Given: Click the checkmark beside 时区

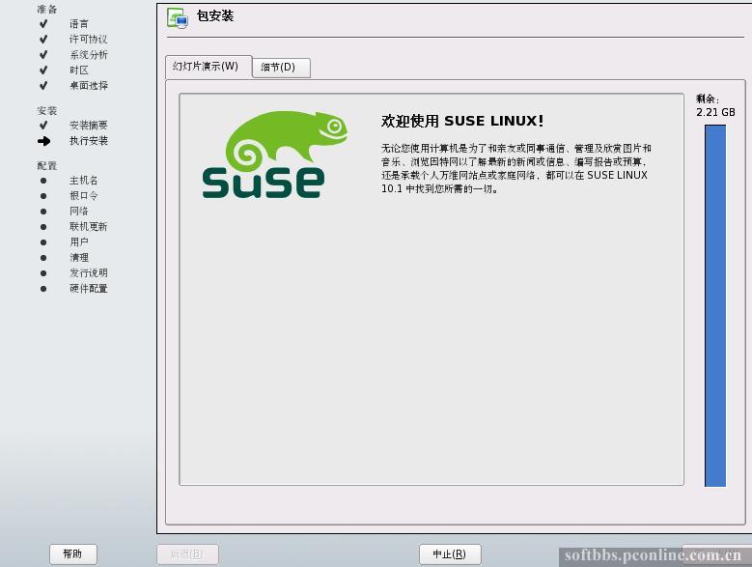Looking at the screenshot, I should tap(43, 71).
